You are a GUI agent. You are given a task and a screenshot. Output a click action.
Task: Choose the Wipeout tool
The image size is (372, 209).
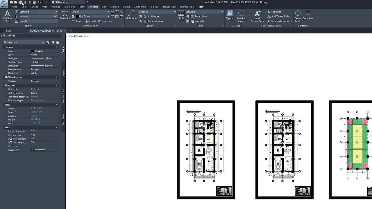pos(230,15)
